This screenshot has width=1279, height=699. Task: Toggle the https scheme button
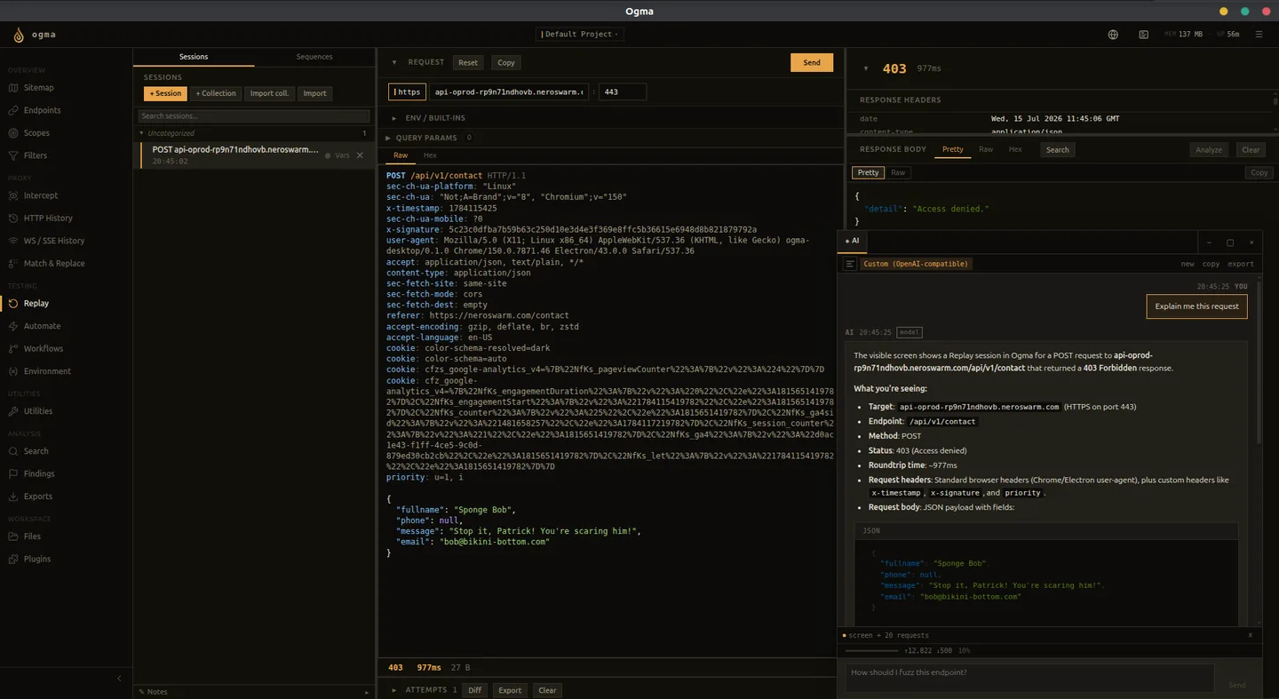pos(407,91)
